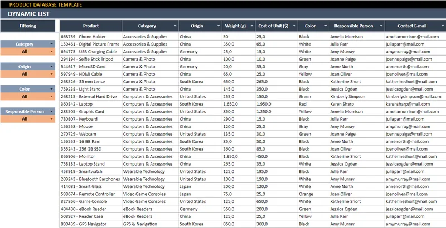Select cell '270729 - Webcam'
Viewport: 446px width, 228px height.
click(x=91, y=134)
